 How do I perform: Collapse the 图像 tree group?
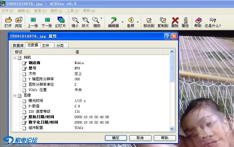tap(15, 96)
